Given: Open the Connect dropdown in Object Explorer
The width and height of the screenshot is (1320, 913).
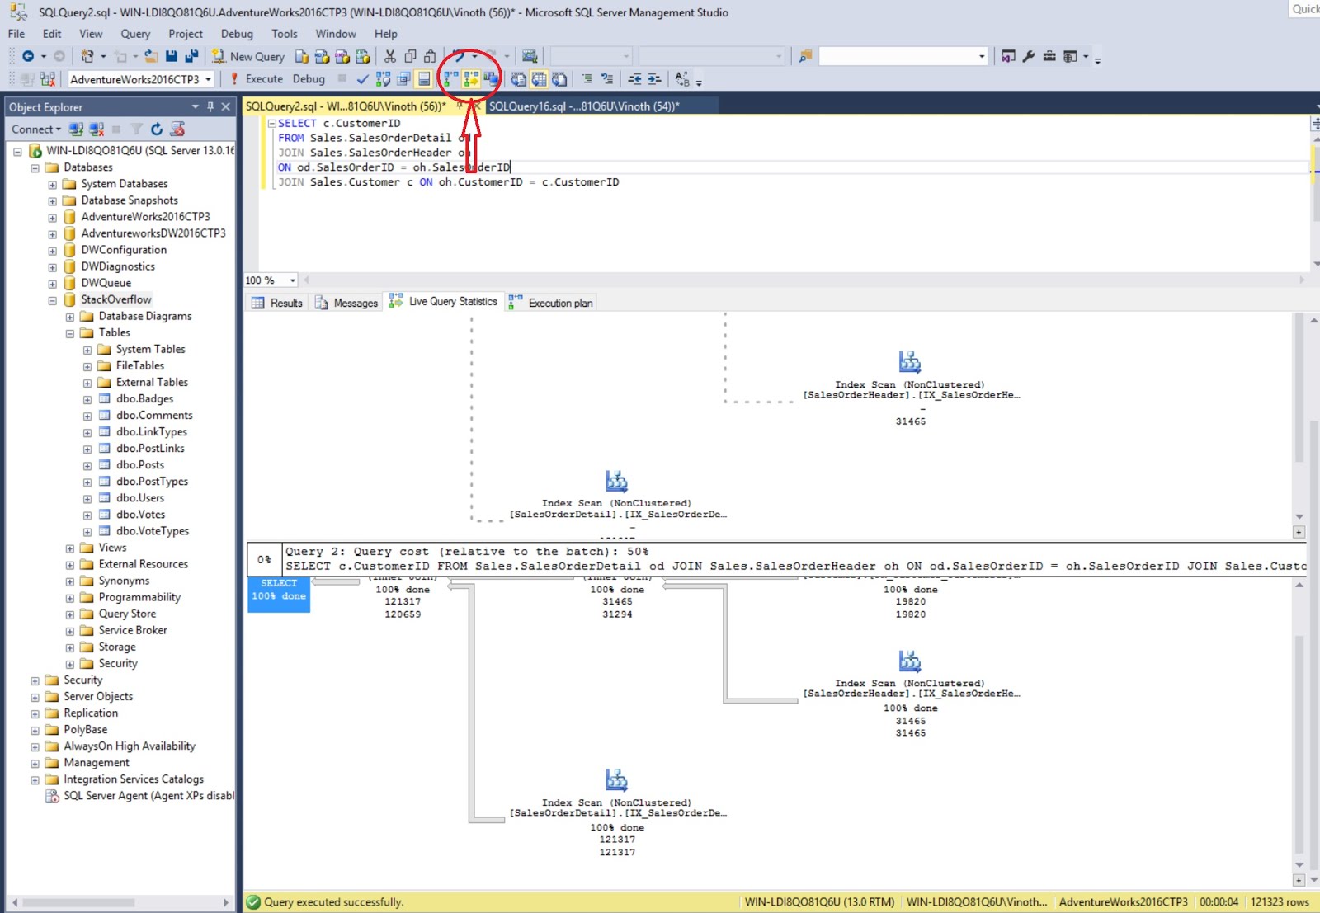Looking at the screenshot, I should (x=36, y=129).
